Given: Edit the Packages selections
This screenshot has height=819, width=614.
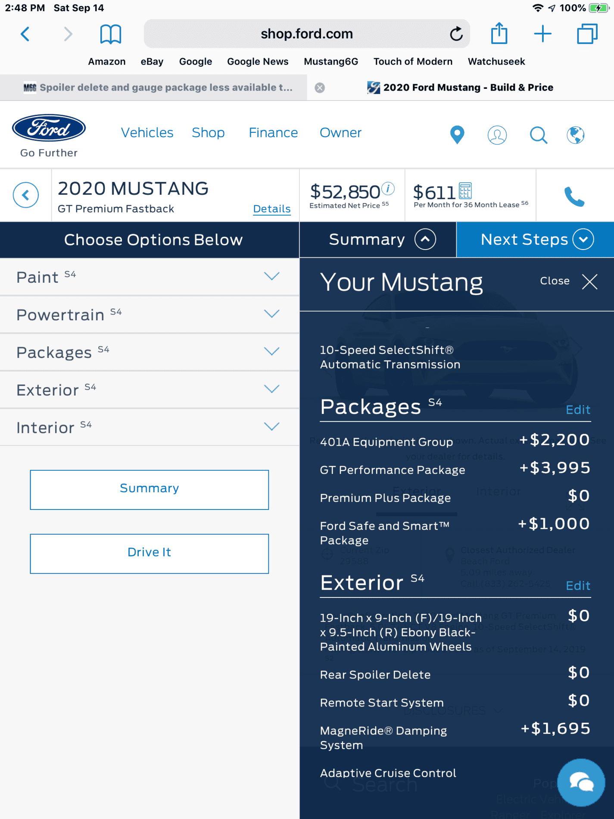Looking at the screenshot, I should click(578, 409).
